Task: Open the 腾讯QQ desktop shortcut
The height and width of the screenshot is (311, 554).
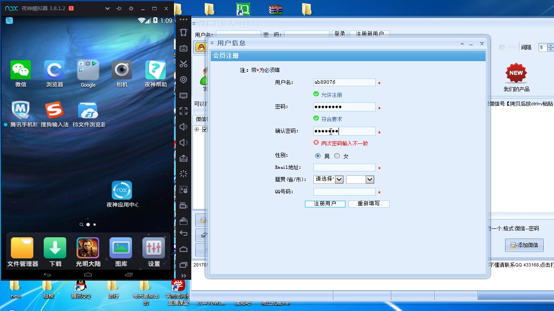Action: pyautogui.click(x=81, y=290)
